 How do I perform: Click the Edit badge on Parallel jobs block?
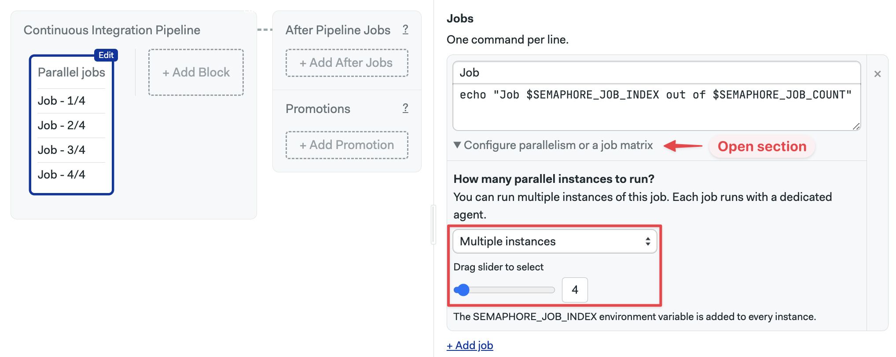tap(106, 55)
